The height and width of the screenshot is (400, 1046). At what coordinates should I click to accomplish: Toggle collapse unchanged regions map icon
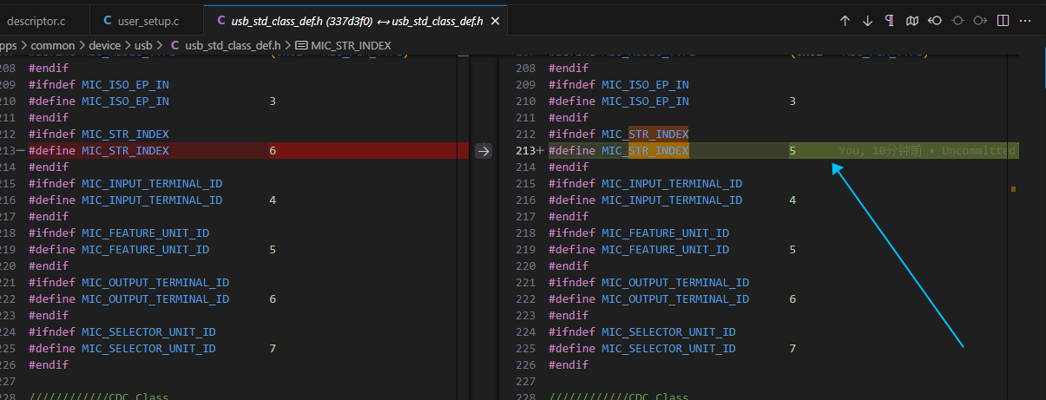pos(912,20)
